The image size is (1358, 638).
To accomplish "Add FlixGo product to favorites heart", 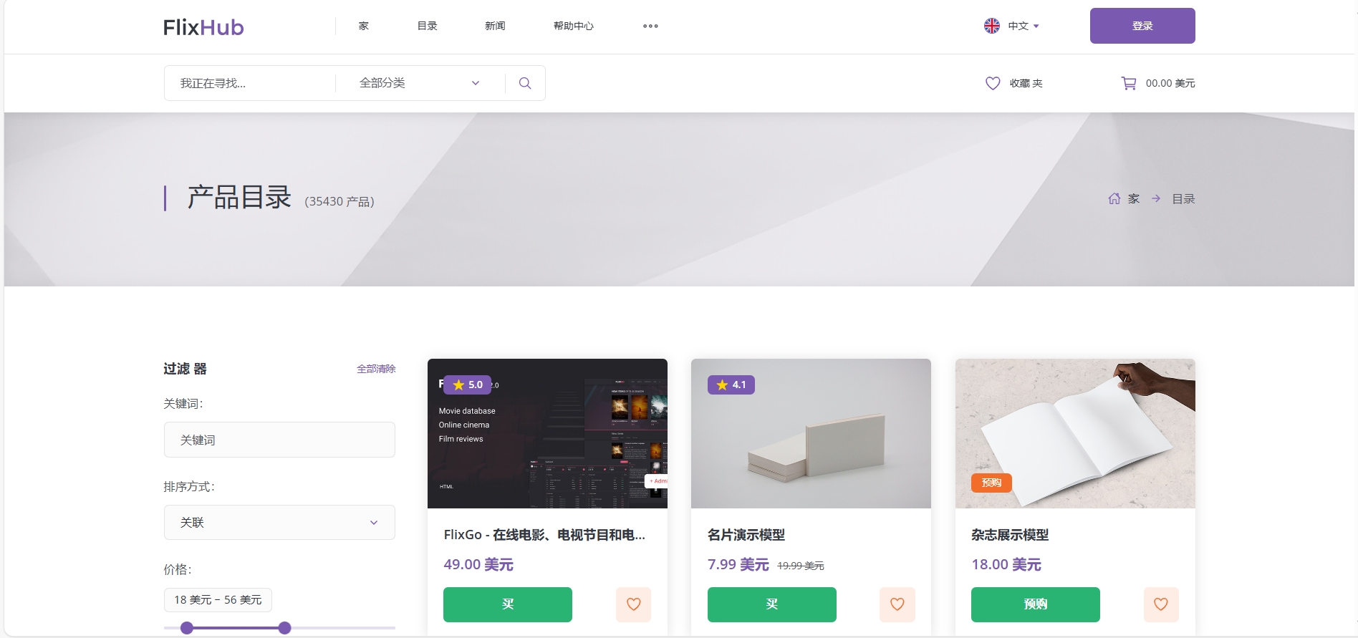I will click(634, 604).
